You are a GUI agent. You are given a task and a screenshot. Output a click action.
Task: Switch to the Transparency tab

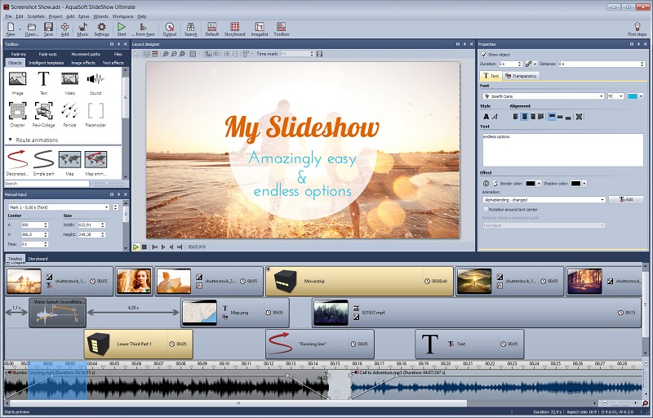(x=521, y=76)
